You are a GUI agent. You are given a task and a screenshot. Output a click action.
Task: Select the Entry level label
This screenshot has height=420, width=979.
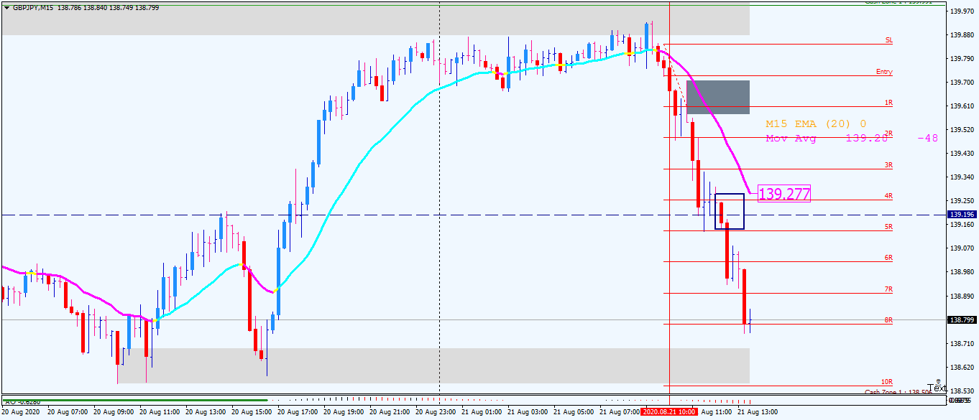pyautogui.click(x=885, y=72)
